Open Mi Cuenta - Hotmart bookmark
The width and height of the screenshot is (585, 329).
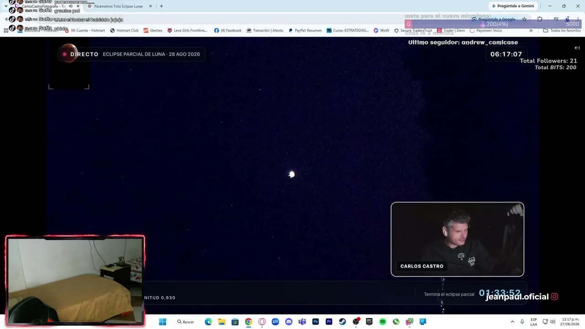pos(85,31)
